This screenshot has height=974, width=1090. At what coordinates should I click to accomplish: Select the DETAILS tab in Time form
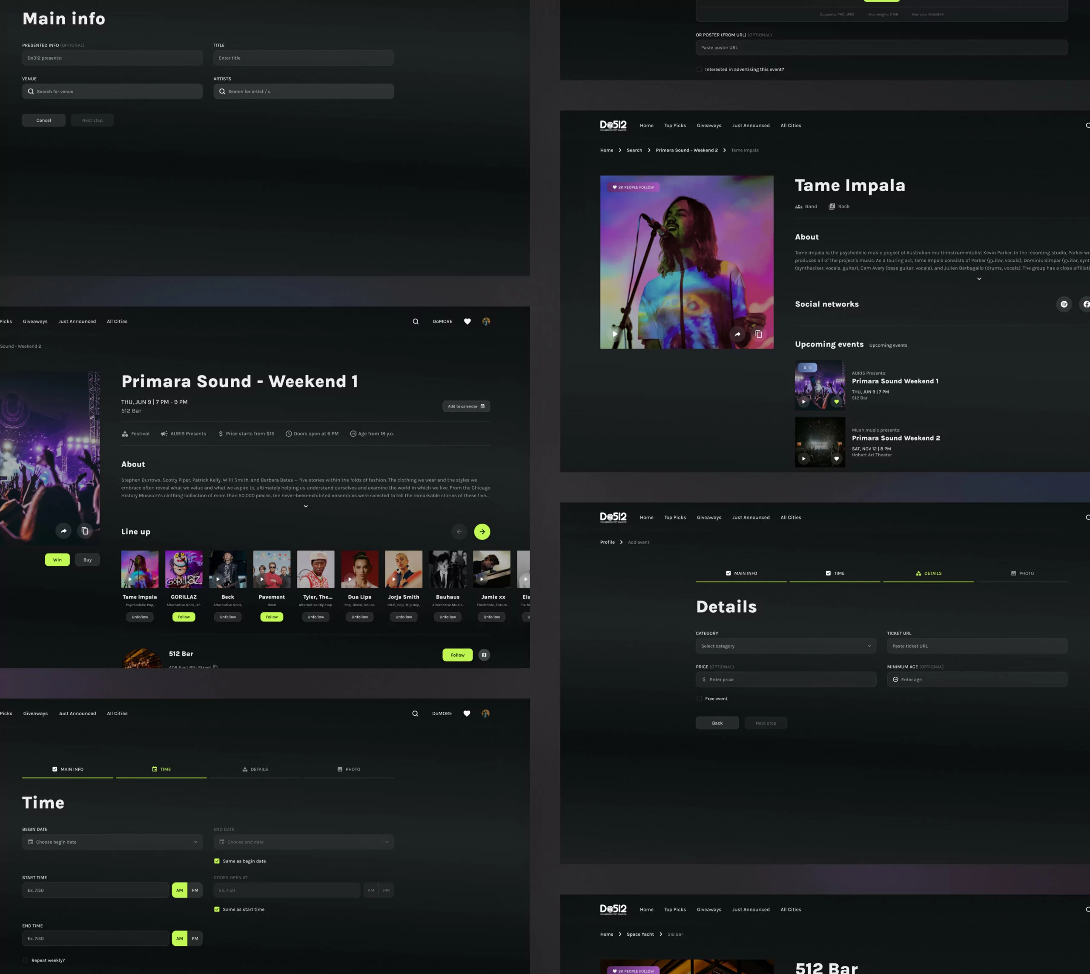point(255,769)
